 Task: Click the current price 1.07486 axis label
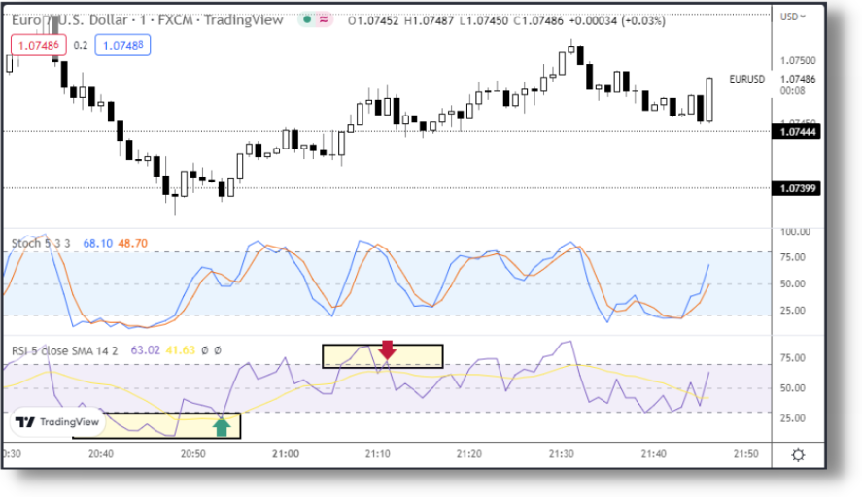click(x=798, y=79)
